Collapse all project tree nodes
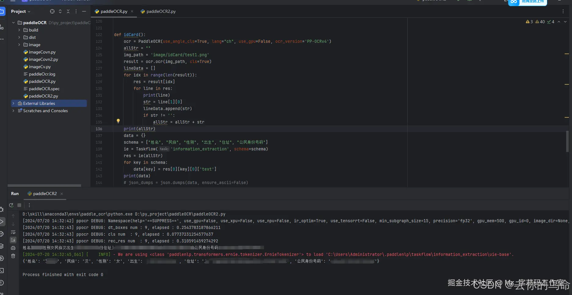This screenshot has width=572, height=295. pos(68,11)
